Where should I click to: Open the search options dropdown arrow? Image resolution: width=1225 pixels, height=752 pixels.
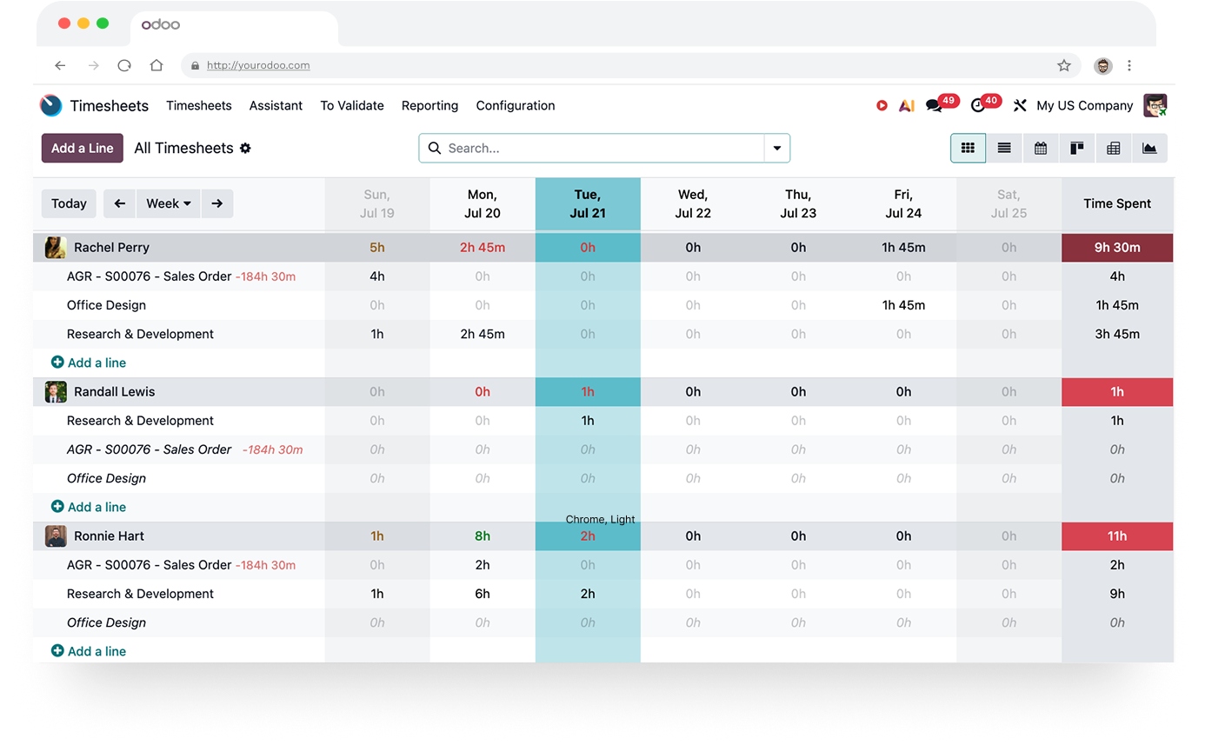777,148
